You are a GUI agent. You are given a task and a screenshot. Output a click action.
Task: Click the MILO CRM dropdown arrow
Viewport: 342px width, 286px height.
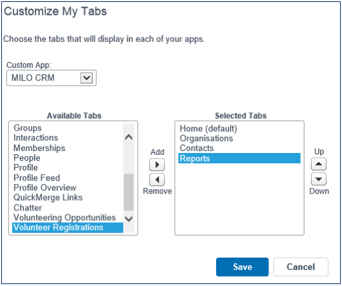point(86,78)
